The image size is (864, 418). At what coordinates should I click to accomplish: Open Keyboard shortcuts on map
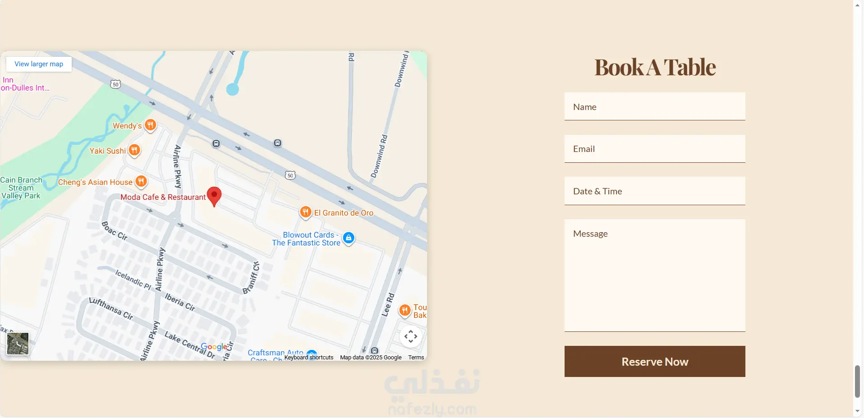[x=309, y=358]
